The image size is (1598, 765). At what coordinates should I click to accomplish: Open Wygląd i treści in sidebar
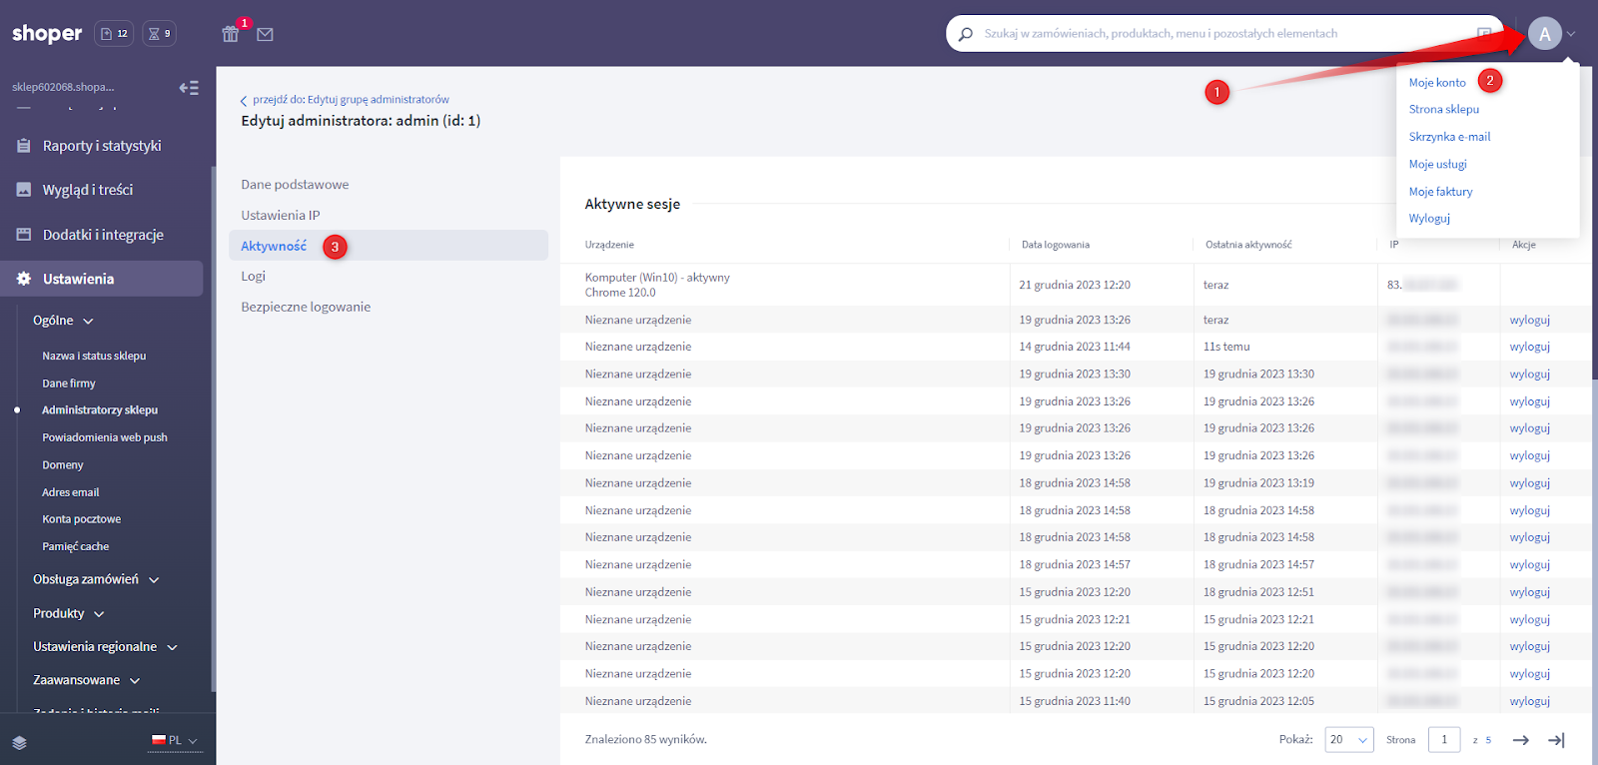(88, 190)
